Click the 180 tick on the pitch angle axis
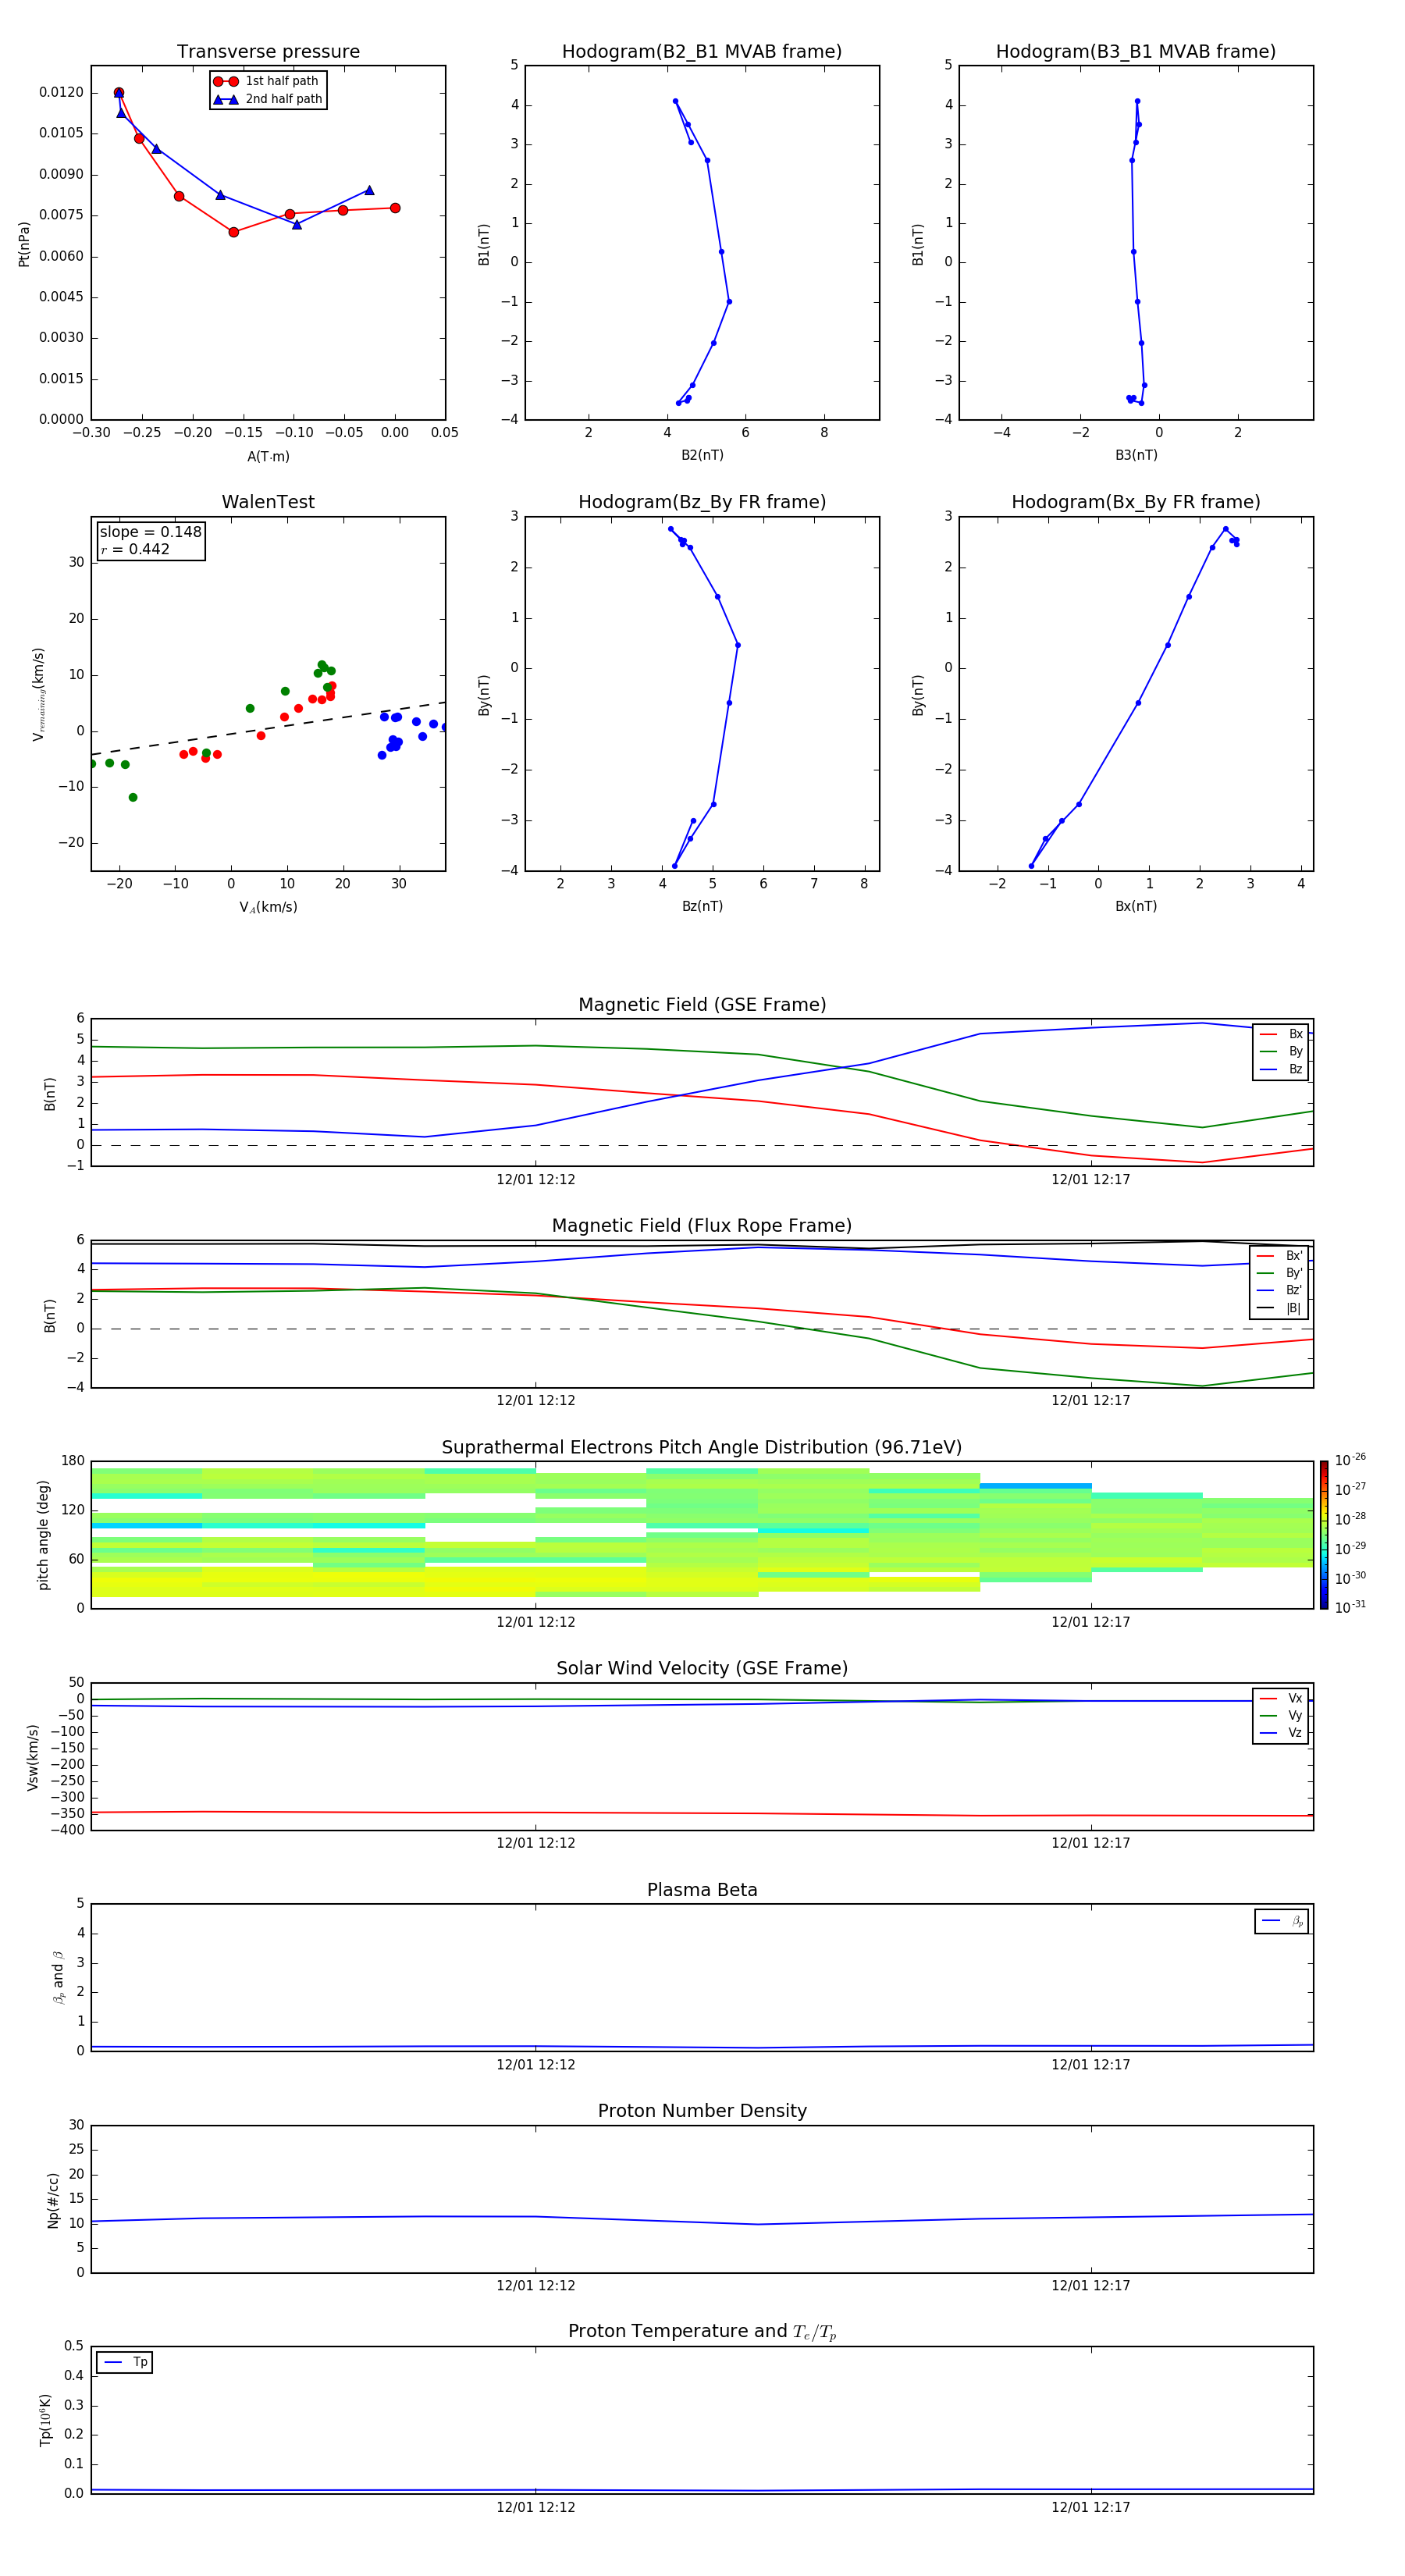Screen dimensions: 1405x2576 pos(73,1461)
